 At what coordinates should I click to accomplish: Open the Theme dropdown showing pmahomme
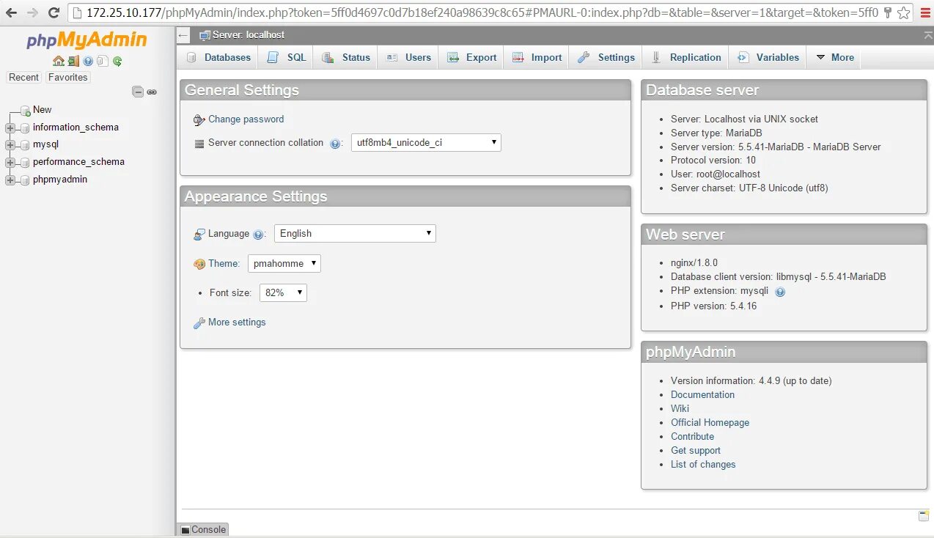[284, 264]
